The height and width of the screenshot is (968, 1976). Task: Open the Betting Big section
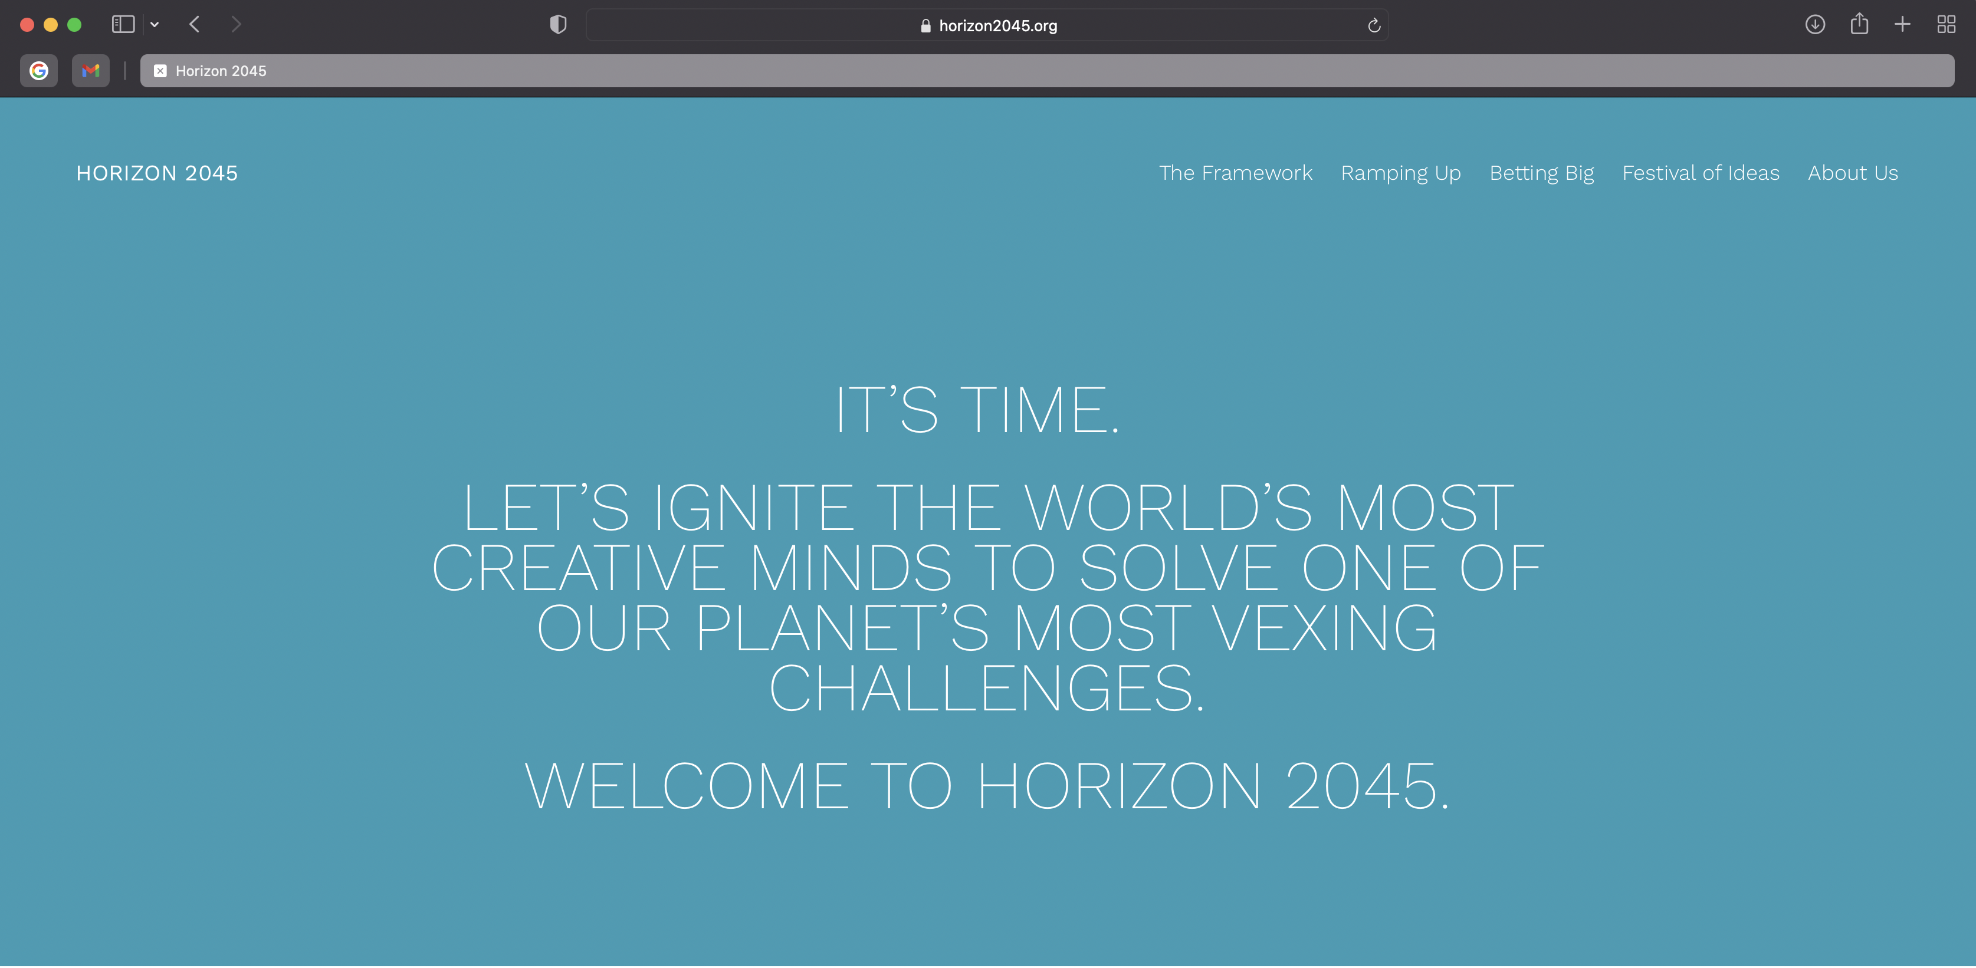coord(1541,173)
